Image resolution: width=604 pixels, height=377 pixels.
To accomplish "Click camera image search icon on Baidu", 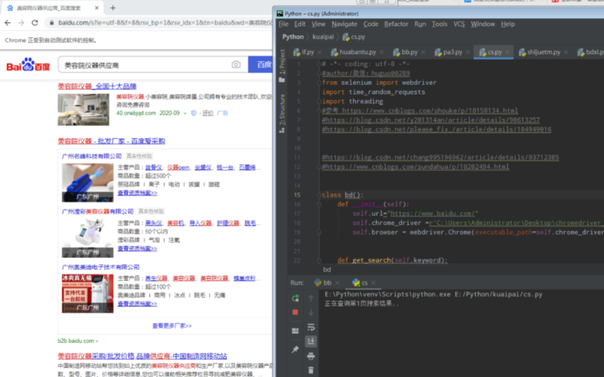I will (x=236, y=65).
